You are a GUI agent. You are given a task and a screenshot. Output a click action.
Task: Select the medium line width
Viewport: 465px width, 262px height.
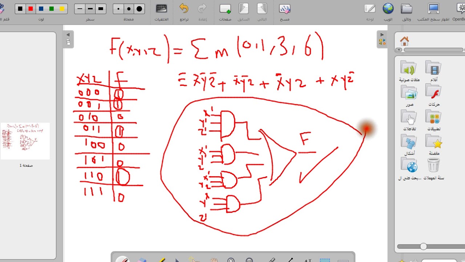tap(90, 9)
